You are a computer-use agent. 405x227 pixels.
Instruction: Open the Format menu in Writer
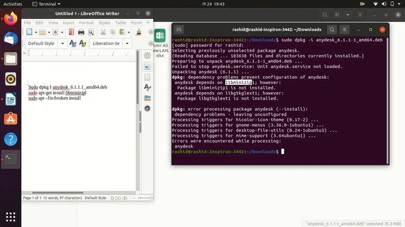(86, 23)
